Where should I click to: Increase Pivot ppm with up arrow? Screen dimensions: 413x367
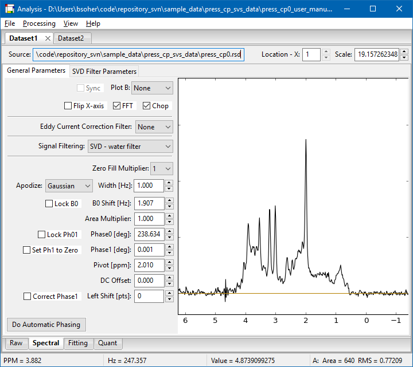pyautogui.click(x=169, y=262)
